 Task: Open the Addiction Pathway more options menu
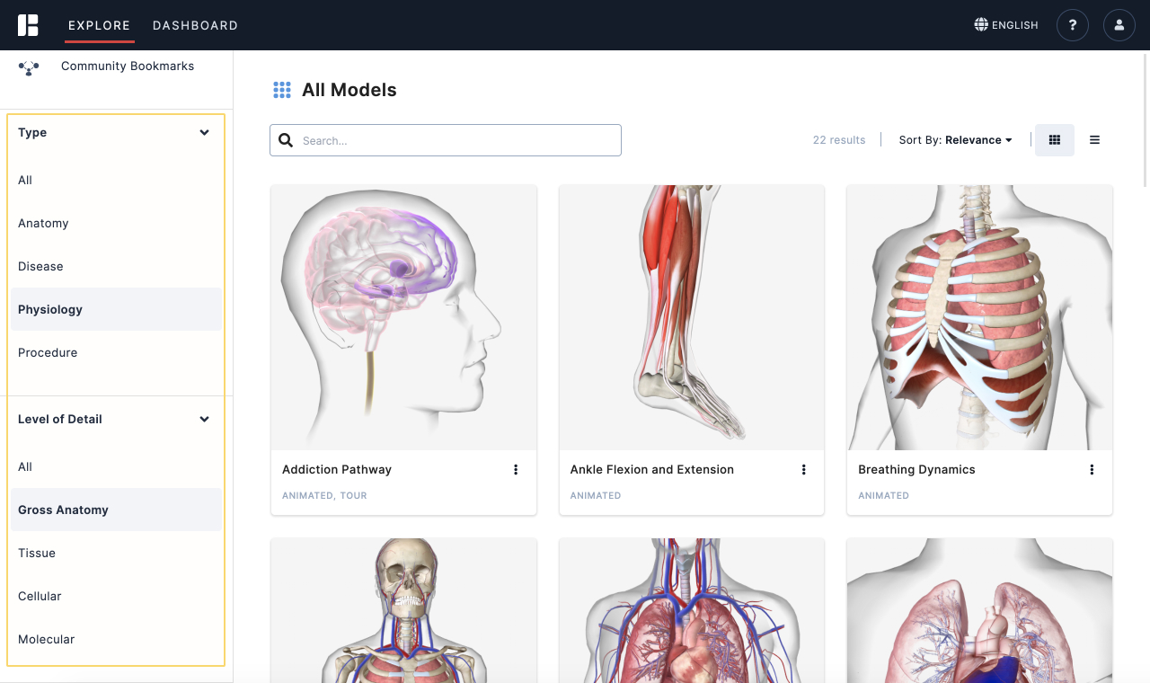point(516,469)
